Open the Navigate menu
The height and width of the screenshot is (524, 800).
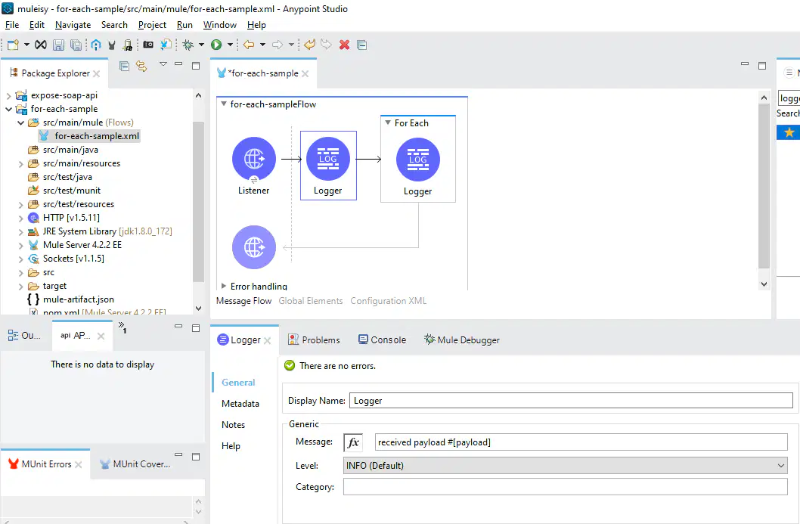pyautogui.click(x=73, y=25)
